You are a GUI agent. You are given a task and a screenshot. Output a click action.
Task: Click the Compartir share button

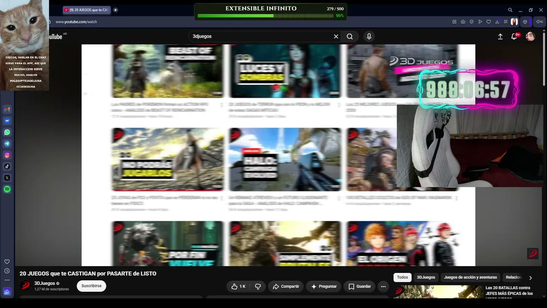(x=286, y=286)
